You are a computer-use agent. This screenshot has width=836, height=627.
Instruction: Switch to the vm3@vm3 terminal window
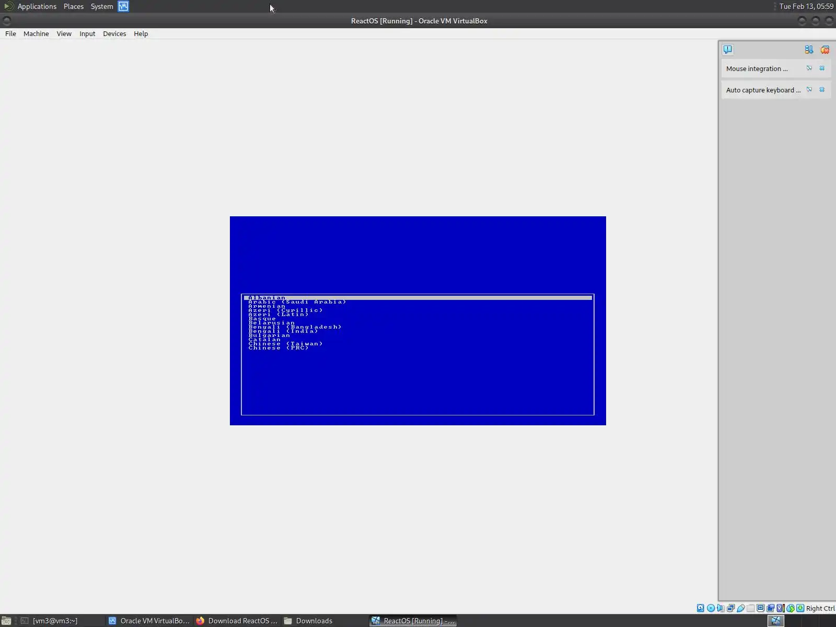(60, 621)
